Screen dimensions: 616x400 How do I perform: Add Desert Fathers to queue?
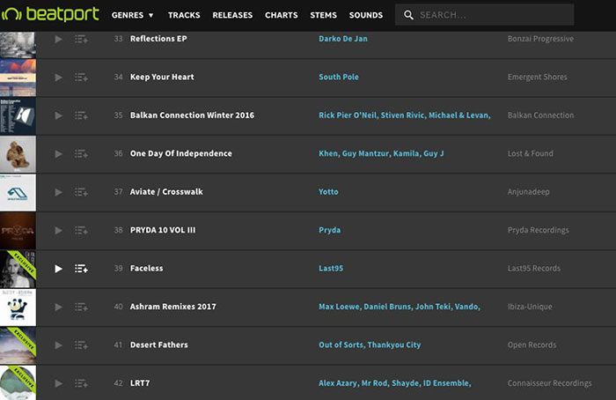(x=81, y=345)
